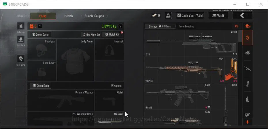Screen dimensions: 268x129
Task: Click the One More Set button
Action: [x=91, y=34]
